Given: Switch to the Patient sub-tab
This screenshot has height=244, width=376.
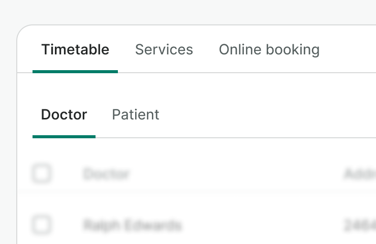Looking at the screenshot, I should (x=136, y=115).
